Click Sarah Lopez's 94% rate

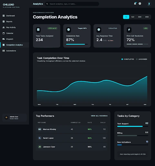90,138
